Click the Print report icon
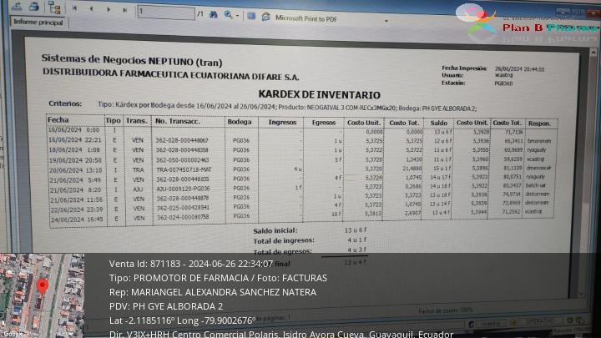 pos(33,6)
